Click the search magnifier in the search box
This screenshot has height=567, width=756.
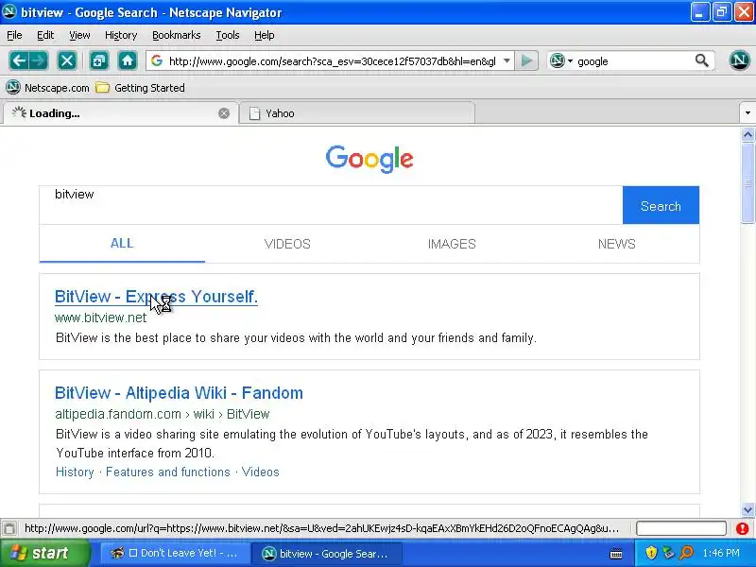pyautogui.click(x=701, y=60)
